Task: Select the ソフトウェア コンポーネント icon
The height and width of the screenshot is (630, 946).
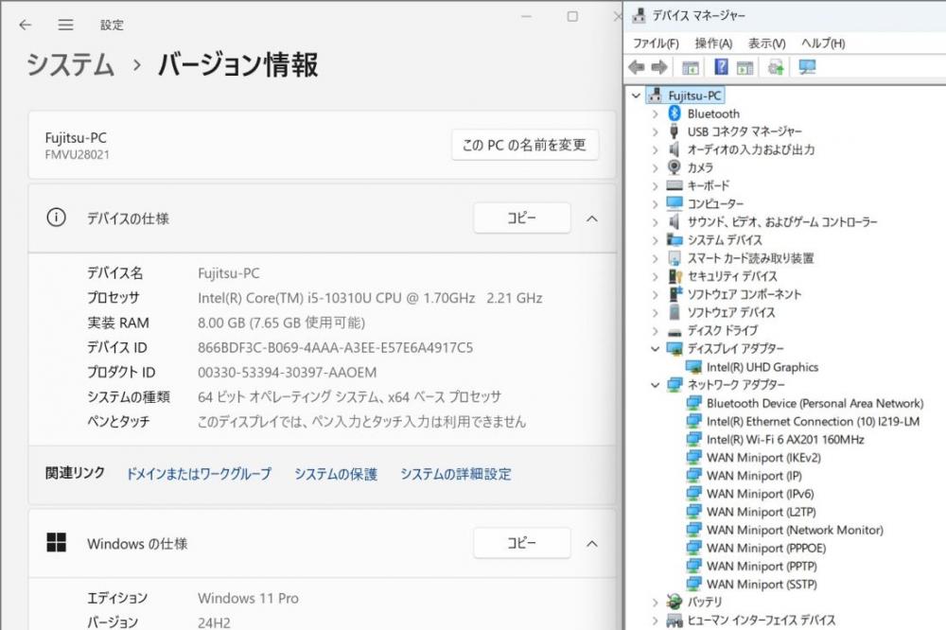Action: click(674, 294)
